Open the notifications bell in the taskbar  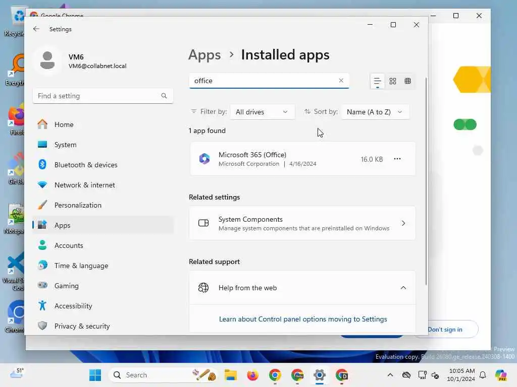(x=482, y=375)
